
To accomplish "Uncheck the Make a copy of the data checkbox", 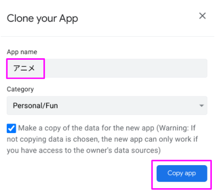I will [x=11, y=128].
